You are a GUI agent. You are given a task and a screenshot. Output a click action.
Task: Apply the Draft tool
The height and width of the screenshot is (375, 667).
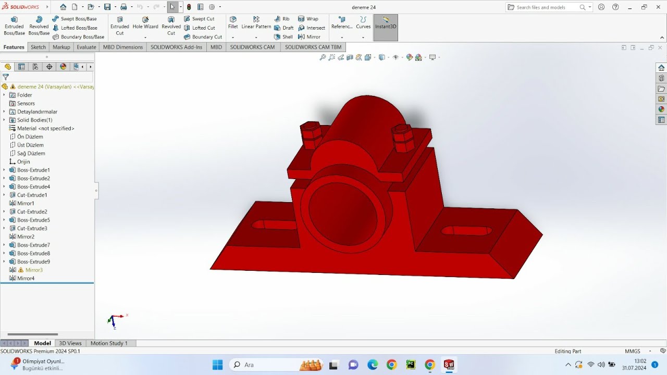tap(283, 28)
